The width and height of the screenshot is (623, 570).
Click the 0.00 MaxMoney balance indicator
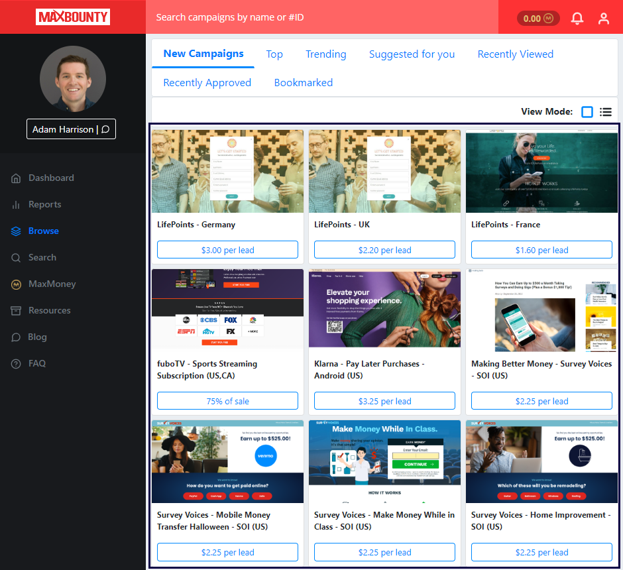534,19
